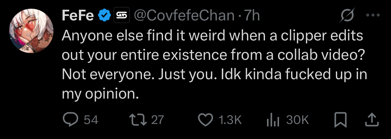Open the @CovfefeChan handle link

tap(184, 16)
